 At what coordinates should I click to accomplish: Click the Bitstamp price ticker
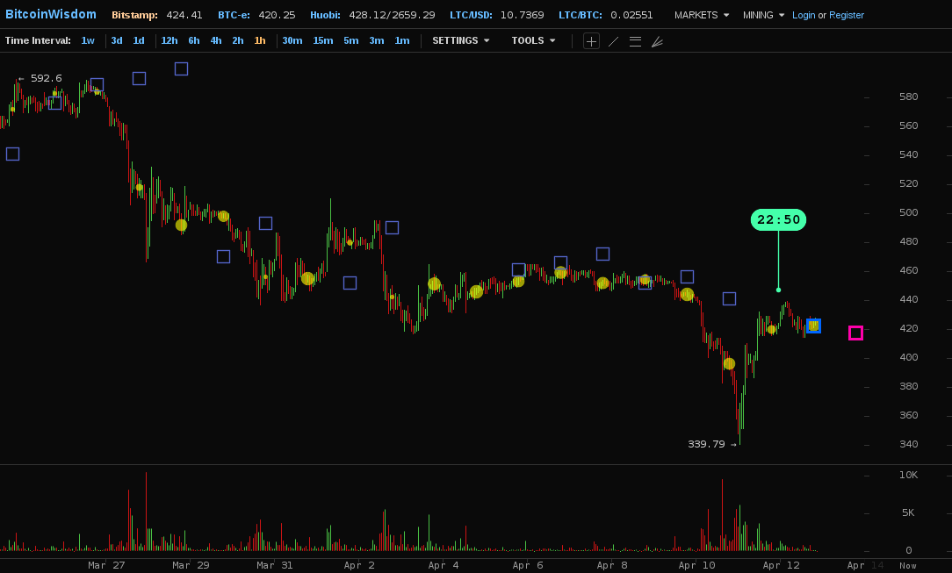156,15
